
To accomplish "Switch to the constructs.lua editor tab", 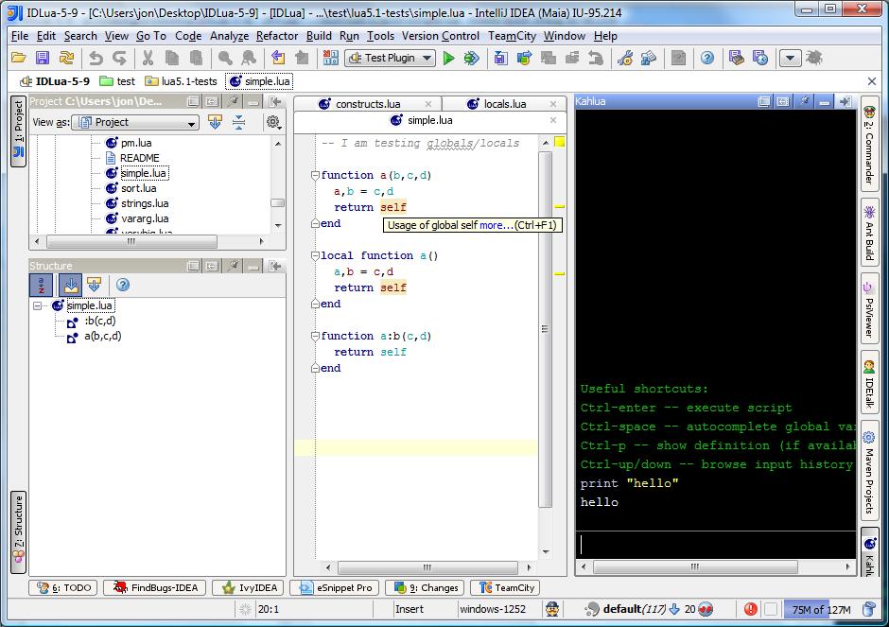I will click(x=366, y=104).
